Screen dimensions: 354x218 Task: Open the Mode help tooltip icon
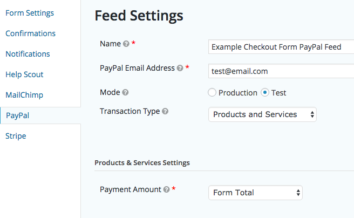coord(125,92)
